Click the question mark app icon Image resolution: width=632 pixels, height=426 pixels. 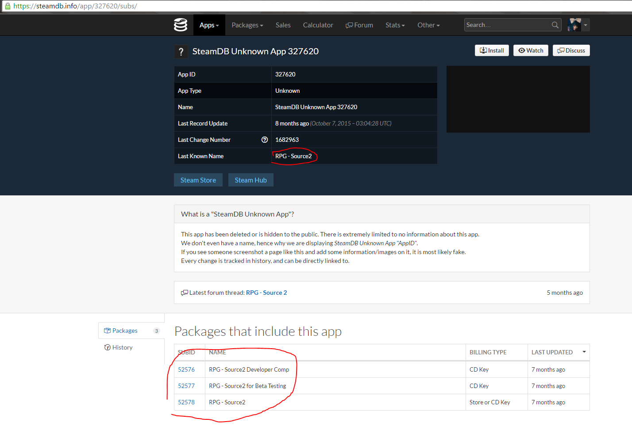[x=181, y=52]
